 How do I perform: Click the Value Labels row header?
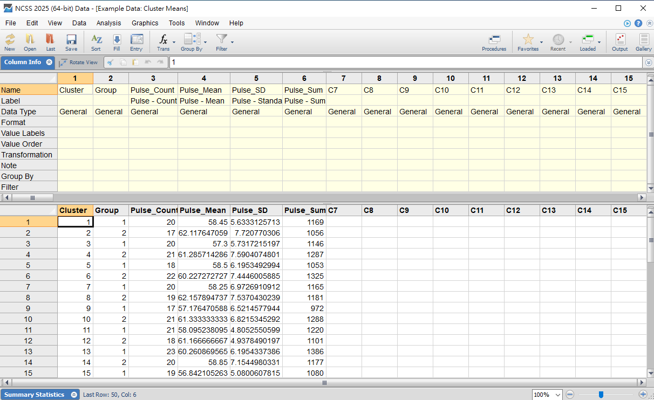click(x=29, y=133)
